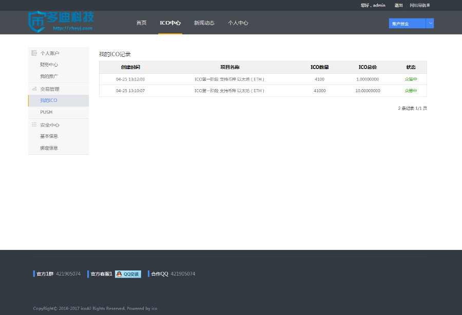Open 我的推广 in the sidebar
Screen dimensions: 462x315
point(49,76)
